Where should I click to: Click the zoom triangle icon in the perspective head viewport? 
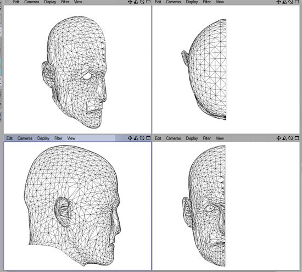[x=136, y=2]
